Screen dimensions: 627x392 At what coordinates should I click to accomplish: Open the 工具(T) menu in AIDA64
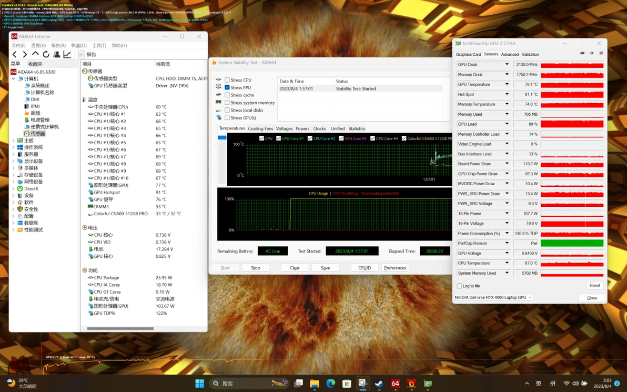click(x=99, y=46)
